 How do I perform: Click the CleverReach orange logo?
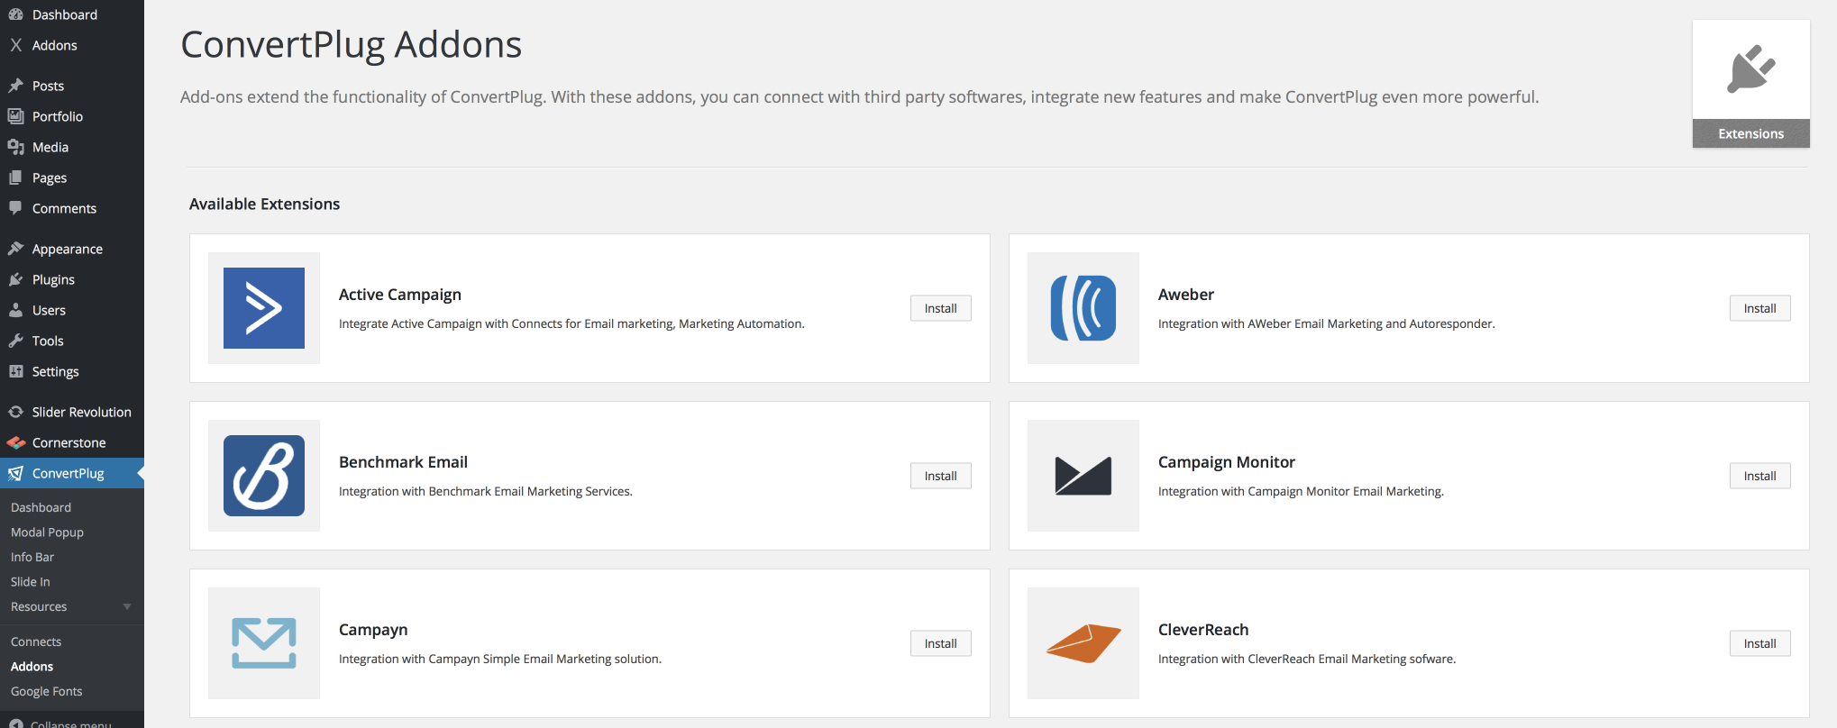1083,643
